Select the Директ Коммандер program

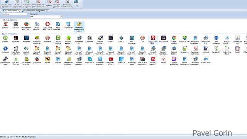(x=174, y=61)
